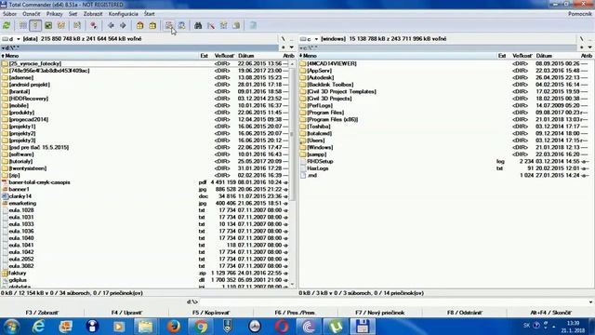Open Notepad icon at toolbar end

[x=253, y=25]
